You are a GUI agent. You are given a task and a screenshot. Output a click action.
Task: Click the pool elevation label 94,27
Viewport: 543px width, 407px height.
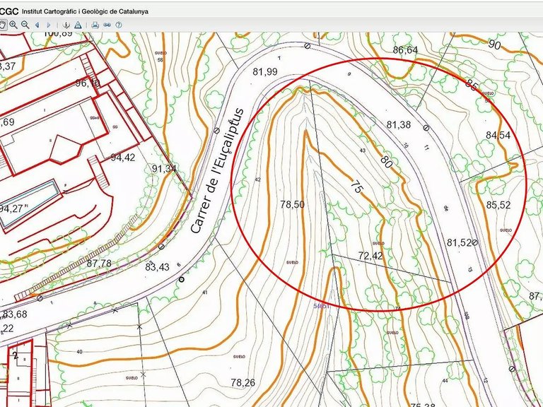[11, 208]
